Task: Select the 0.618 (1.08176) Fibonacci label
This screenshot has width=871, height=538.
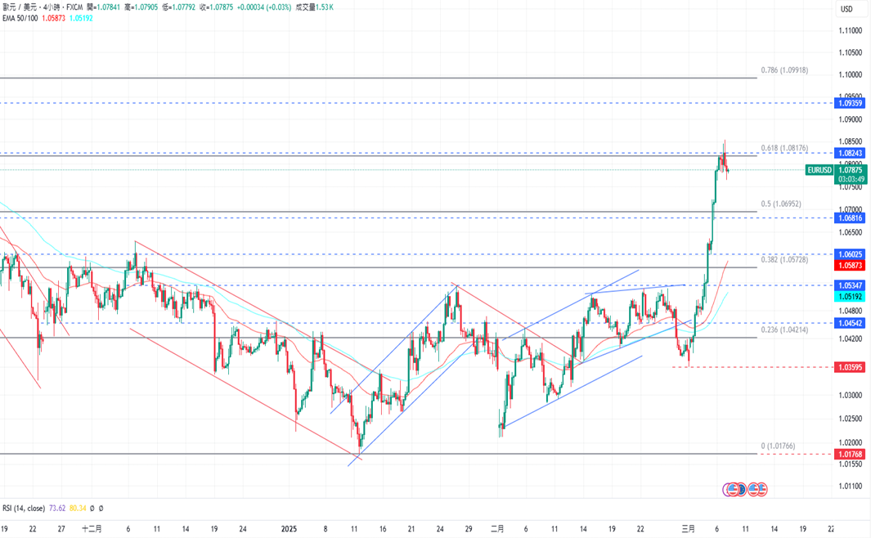Action: point(784,148)
